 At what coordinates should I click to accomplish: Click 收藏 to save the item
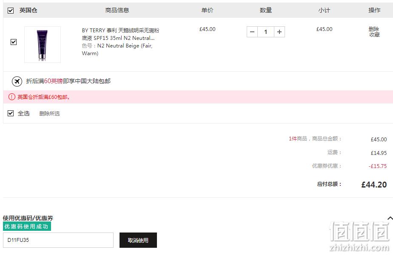tap(374, 35)
